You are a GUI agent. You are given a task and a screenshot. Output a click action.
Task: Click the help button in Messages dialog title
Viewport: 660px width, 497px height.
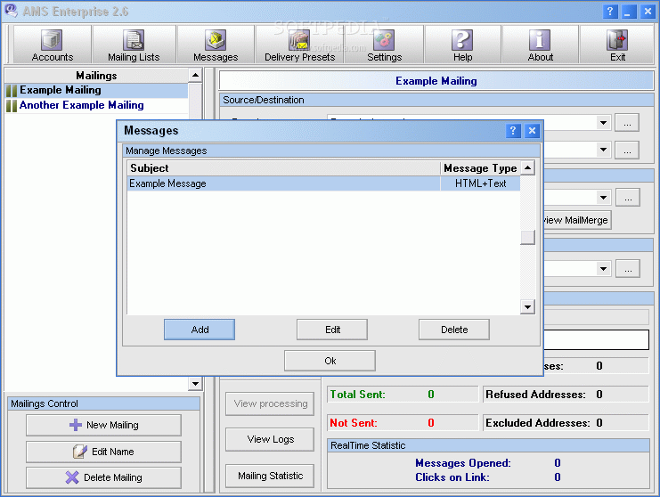click(x=513, y=130)
